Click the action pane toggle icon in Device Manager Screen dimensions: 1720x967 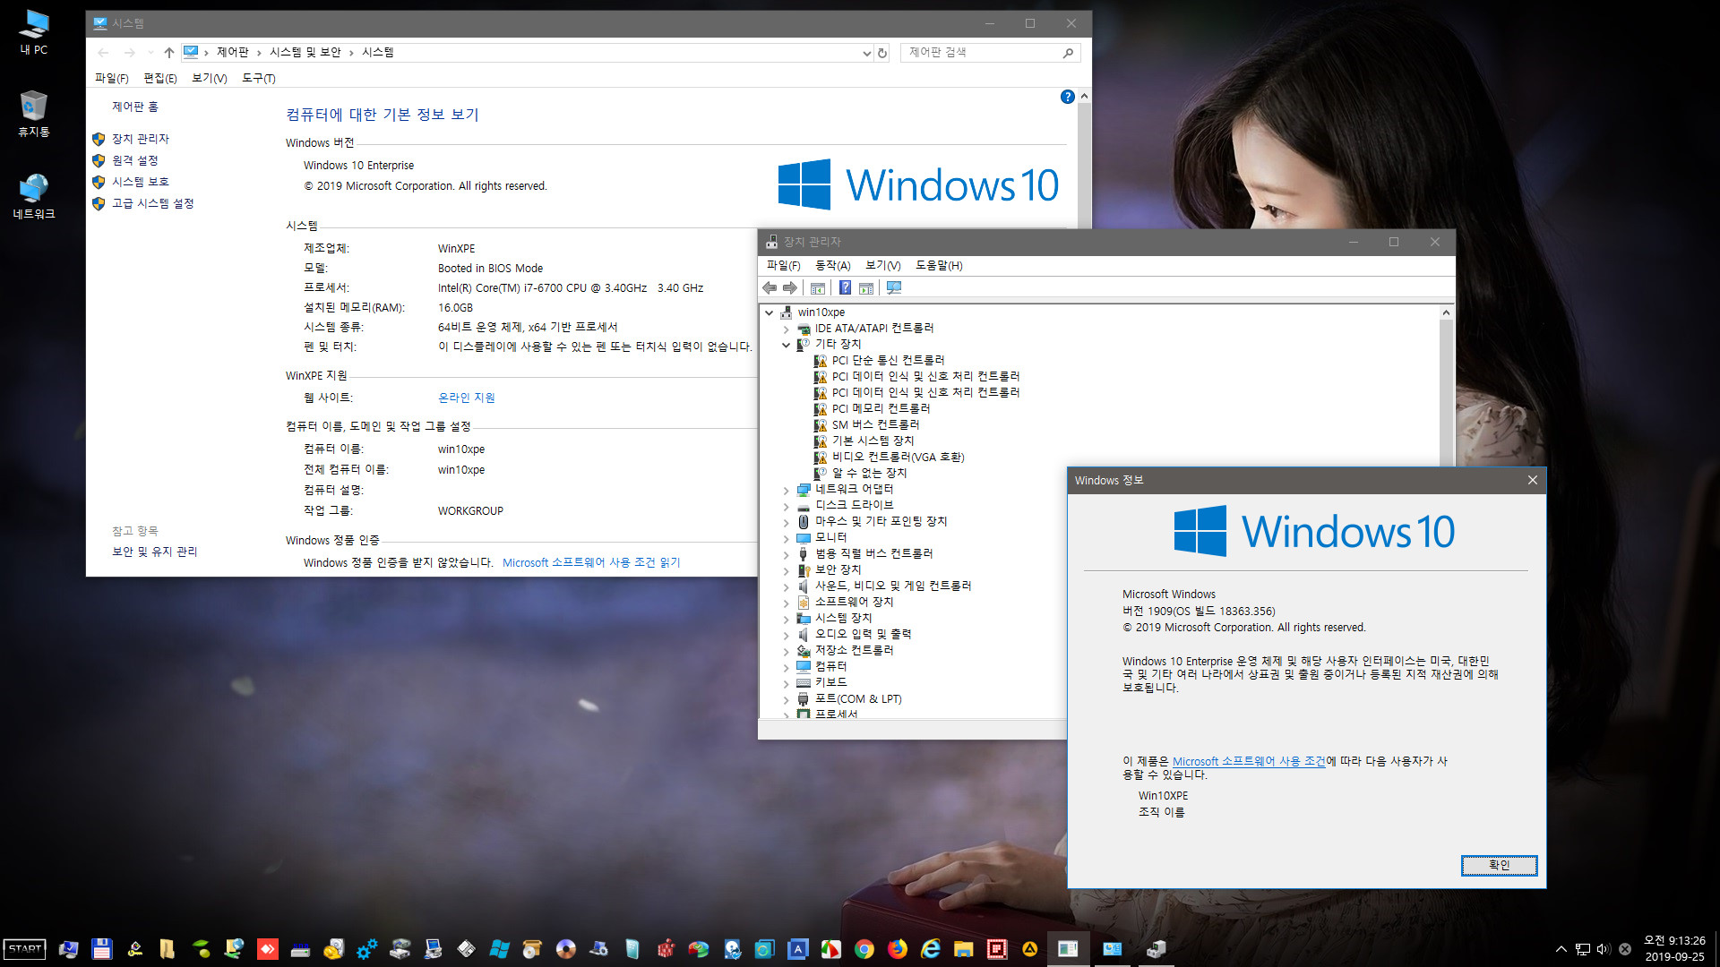tap(866, 287)
